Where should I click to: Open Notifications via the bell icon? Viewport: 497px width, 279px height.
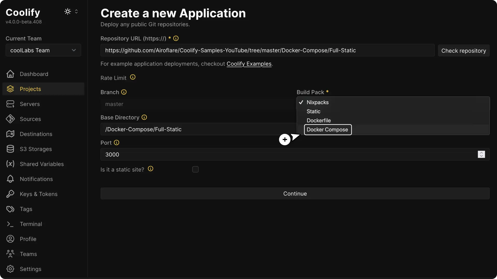10,179
